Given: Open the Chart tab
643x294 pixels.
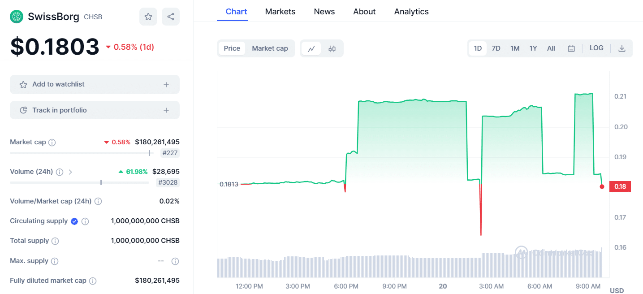Looking at the screenshot, I should (236, 12).
